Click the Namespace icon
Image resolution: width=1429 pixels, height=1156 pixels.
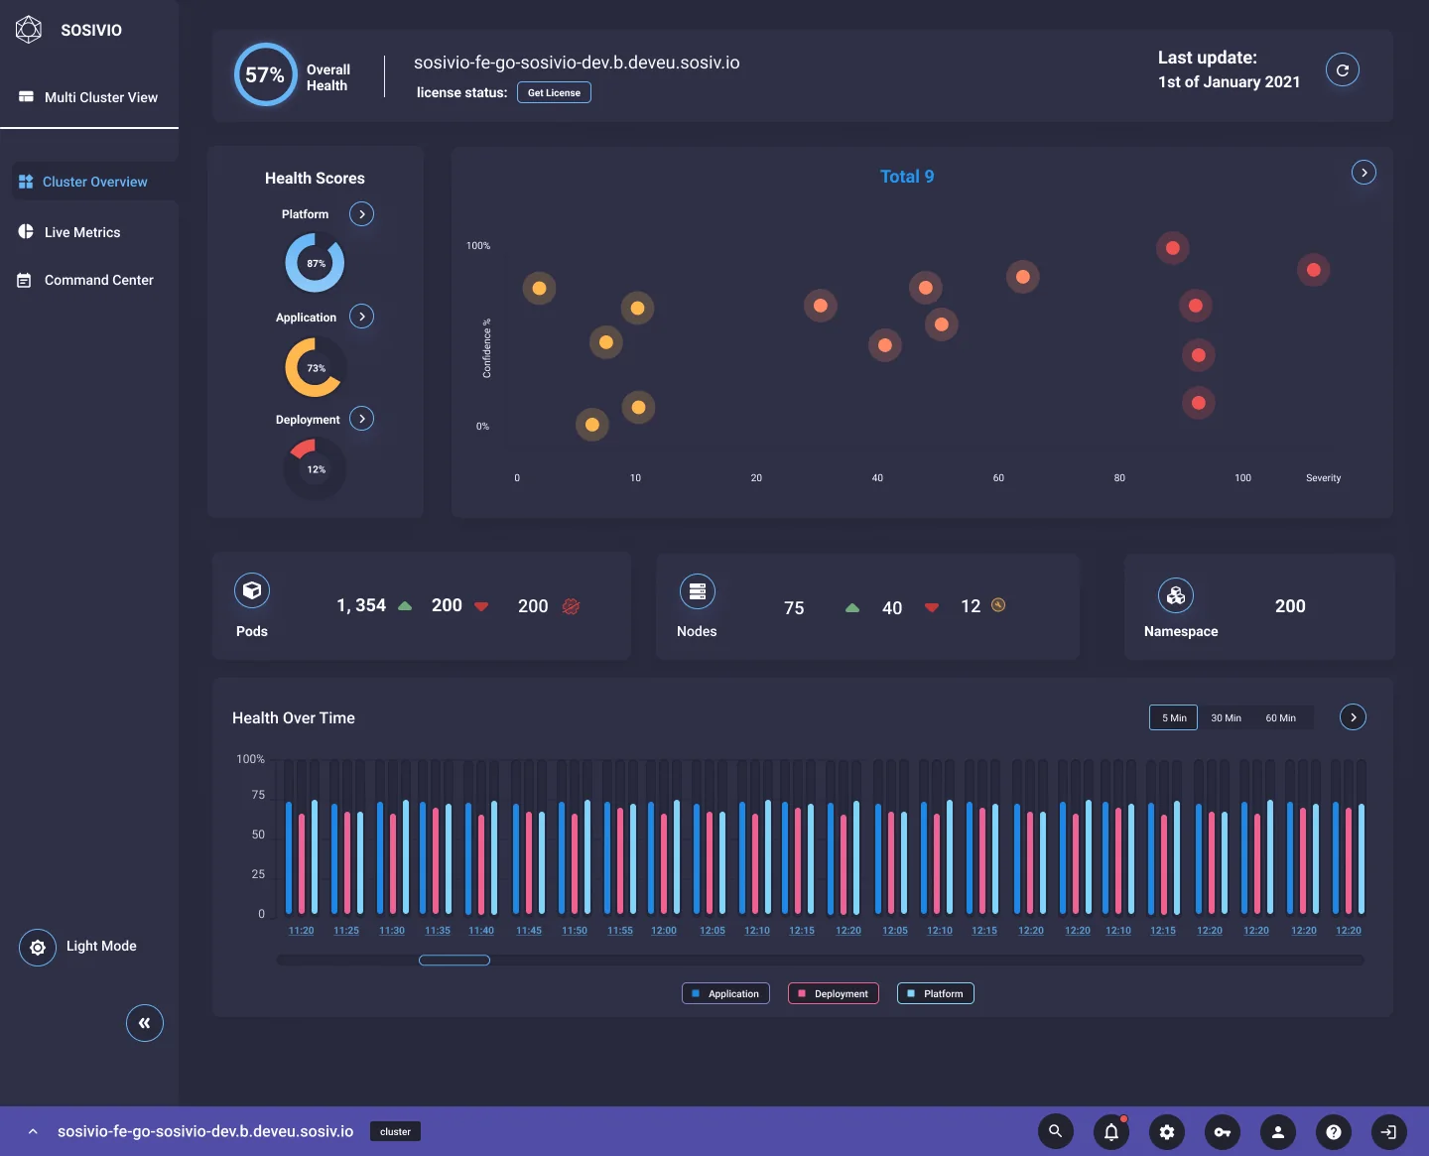[1176, 595]
